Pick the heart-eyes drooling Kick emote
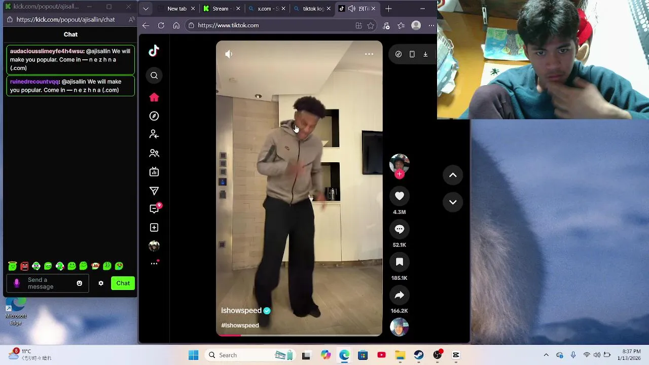This screenshot has height=365, width=649. (119, 266)
